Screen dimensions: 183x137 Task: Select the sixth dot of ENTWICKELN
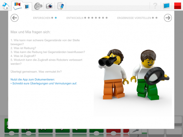(x=103, y=18)
